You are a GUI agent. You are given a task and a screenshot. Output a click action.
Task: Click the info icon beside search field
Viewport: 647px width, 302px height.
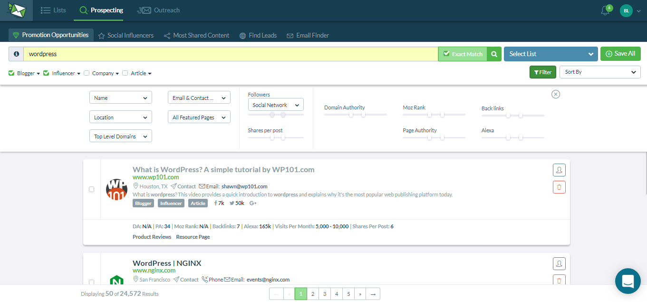(x=16, y=54)
